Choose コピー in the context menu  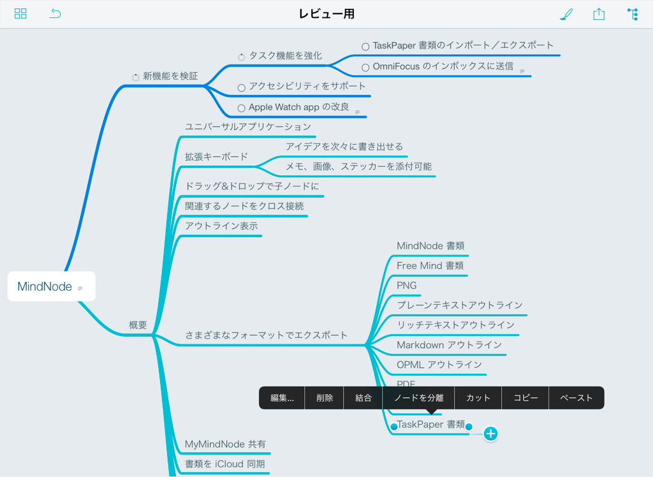[525, 398]
